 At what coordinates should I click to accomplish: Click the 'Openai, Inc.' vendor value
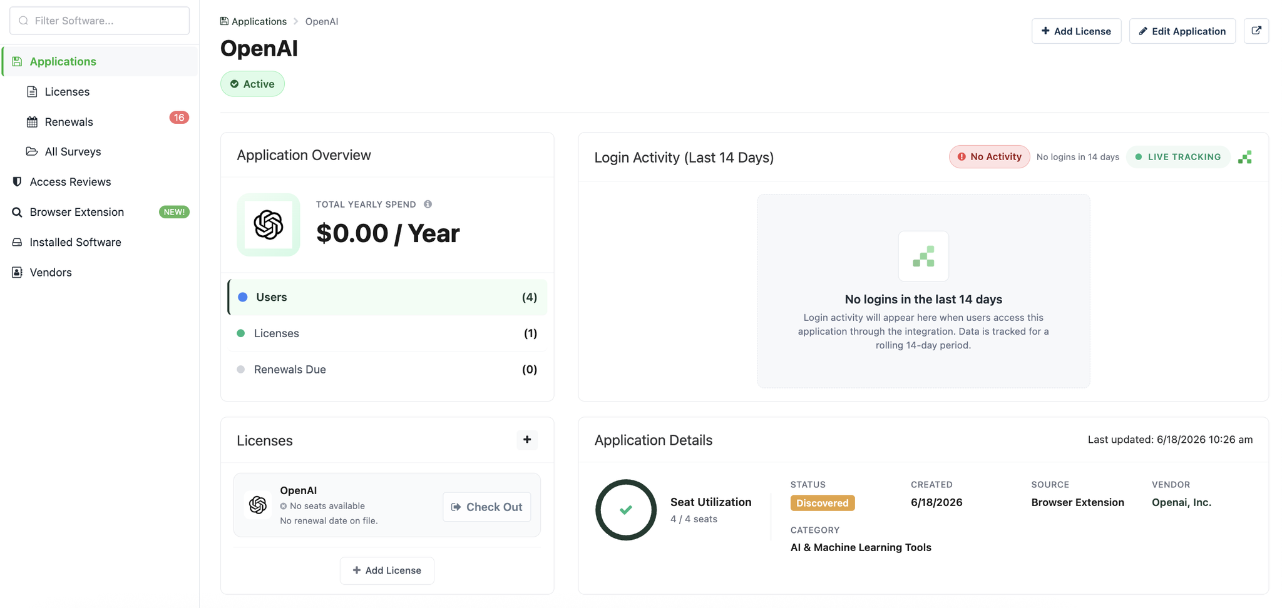(x=1181, y=502)
